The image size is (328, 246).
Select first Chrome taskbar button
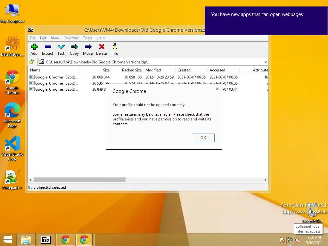[x=65, y=240]
